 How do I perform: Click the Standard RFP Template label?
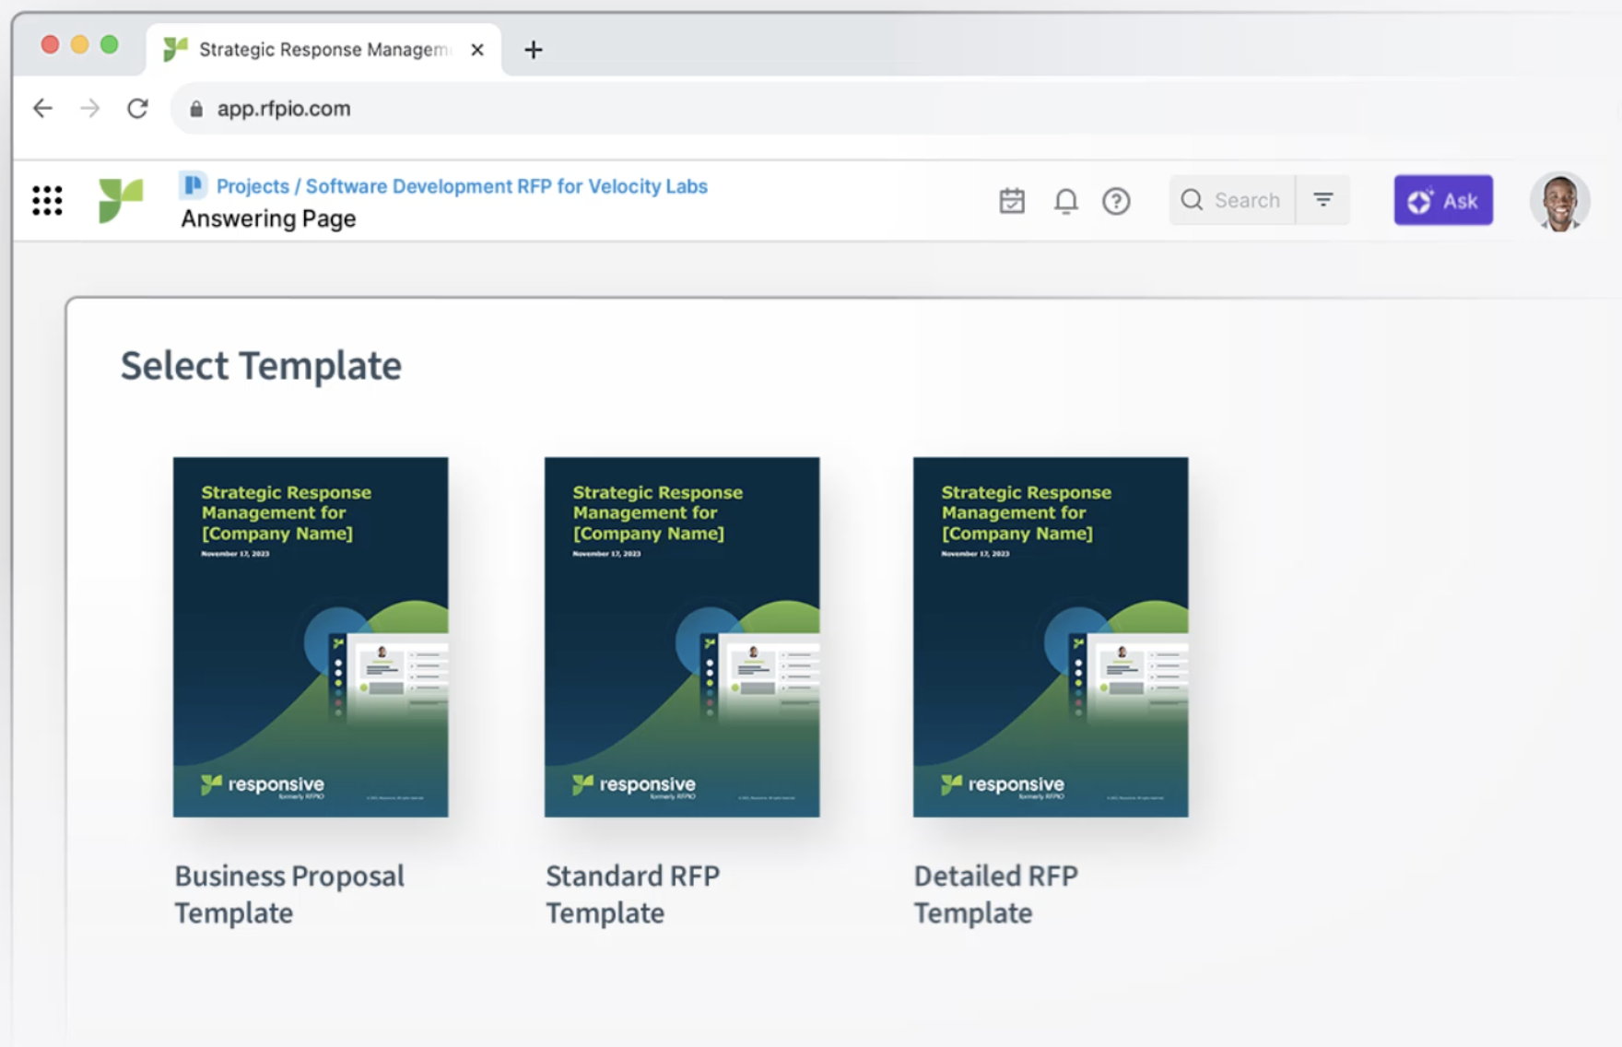point(632,894)
